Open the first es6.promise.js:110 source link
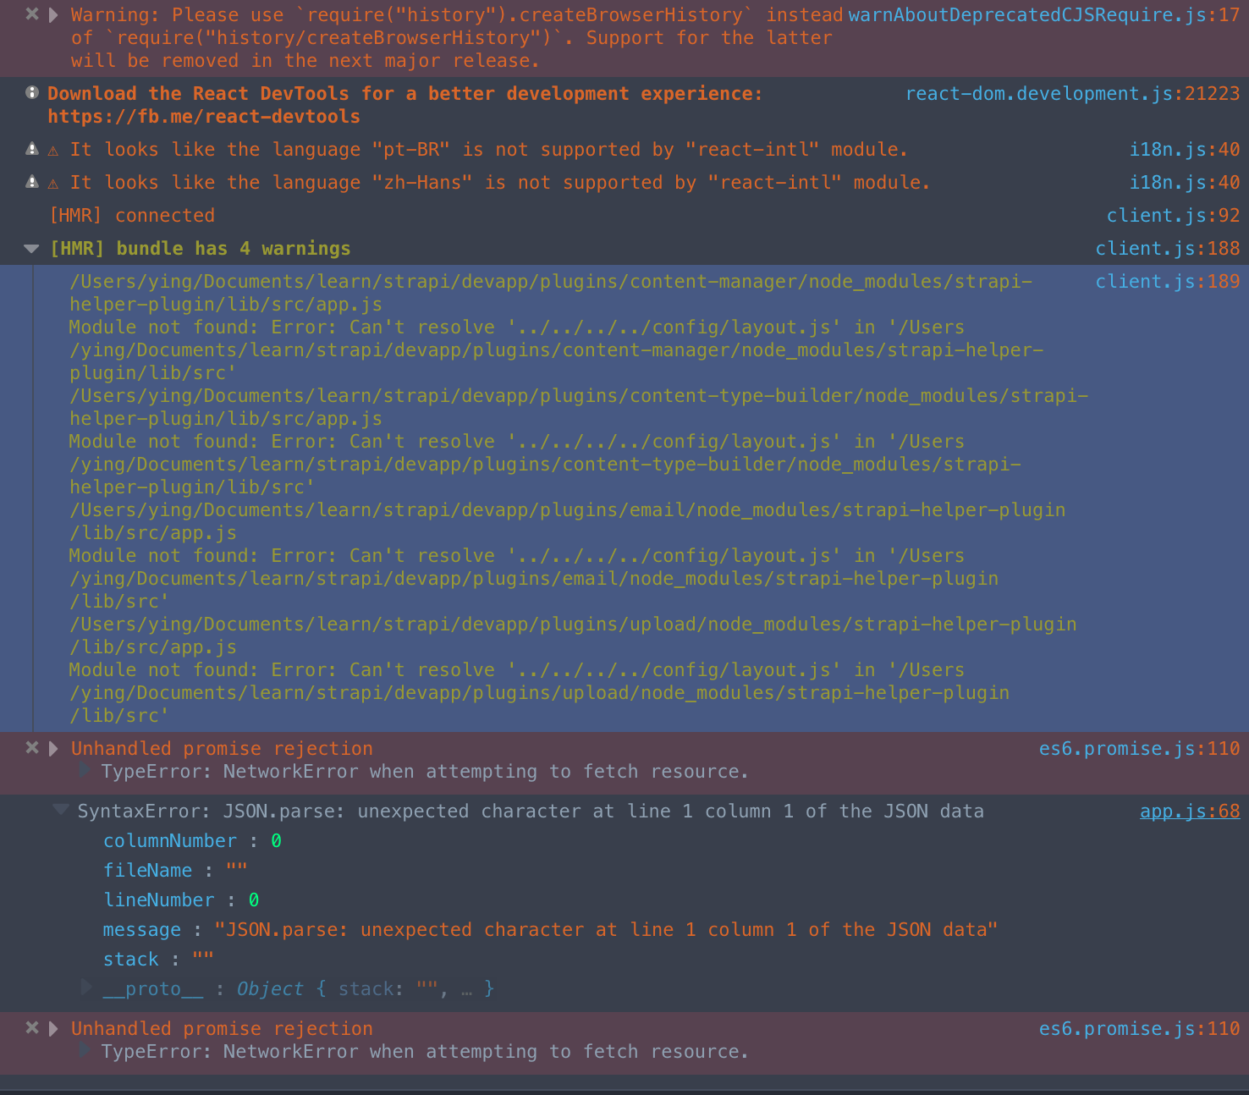This screenshot has width=1249, height=1095. 1139,749
